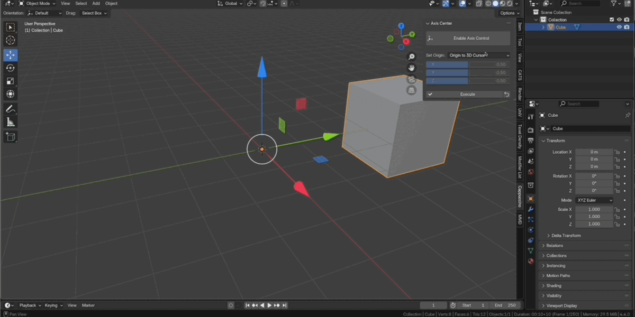Click the Execute button
This screenshot has width=635, height=317.
coord(468,94)
